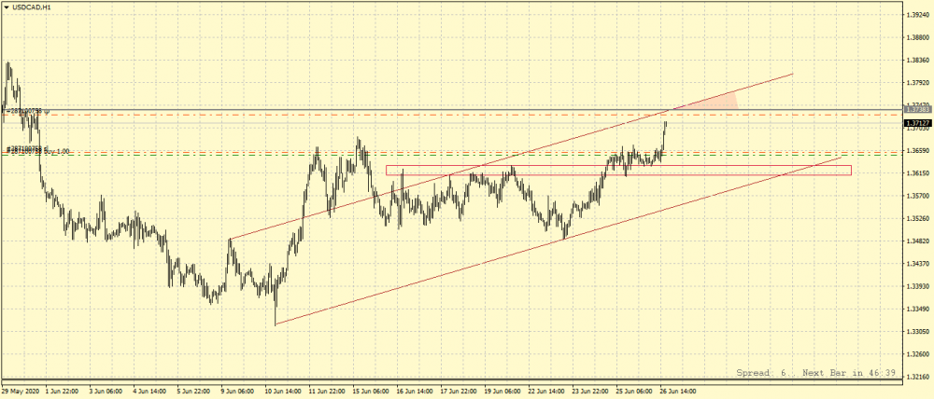
Task: Click the 1.33050 price scale label
Action: click(918, 331)
